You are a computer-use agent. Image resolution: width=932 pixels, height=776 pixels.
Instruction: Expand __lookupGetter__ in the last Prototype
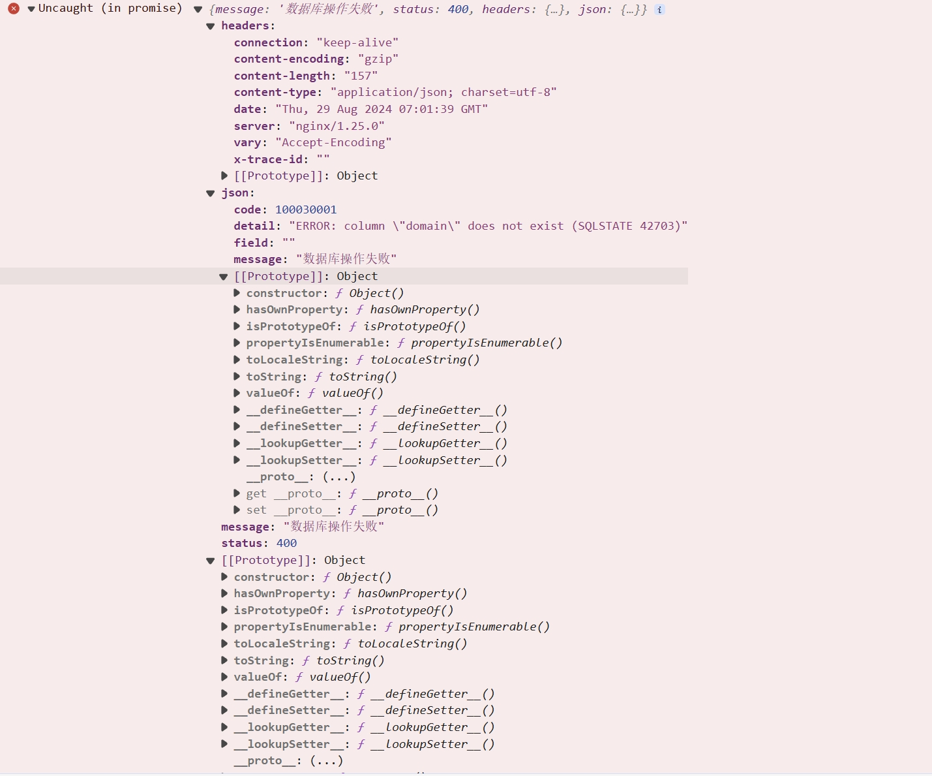click(x=224, y=727)
